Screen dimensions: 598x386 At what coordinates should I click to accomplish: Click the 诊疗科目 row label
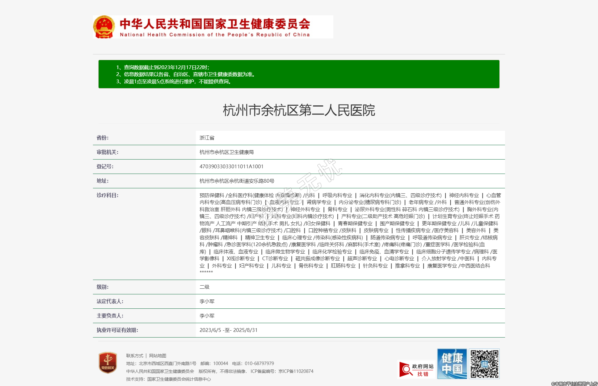107,195
